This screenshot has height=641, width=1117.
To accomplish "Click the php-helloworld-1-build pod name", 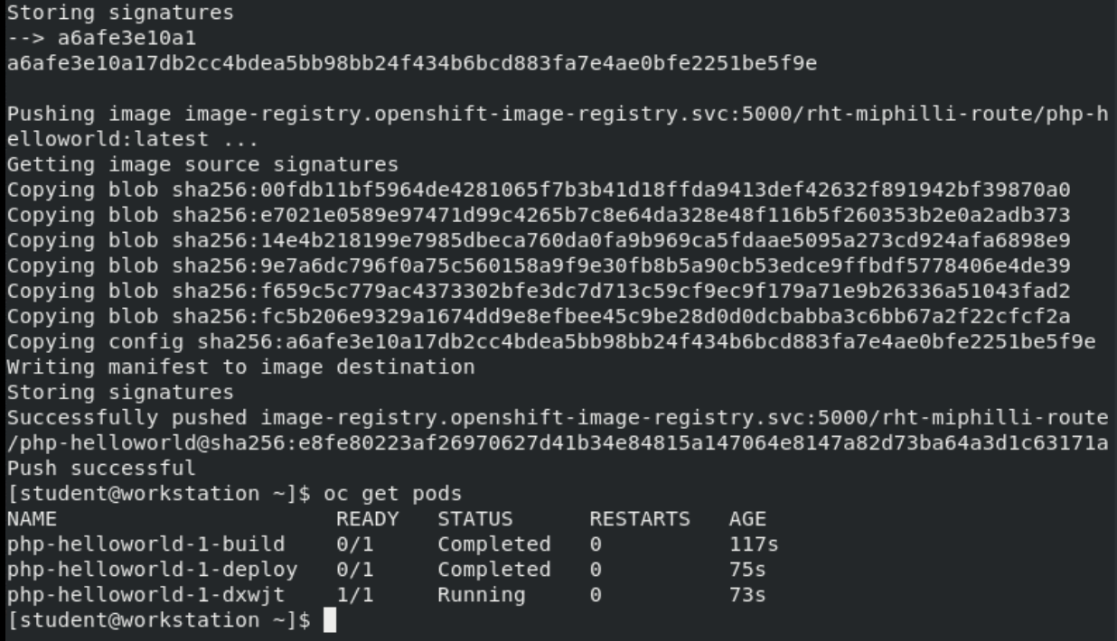I will (x=145, y=544).
